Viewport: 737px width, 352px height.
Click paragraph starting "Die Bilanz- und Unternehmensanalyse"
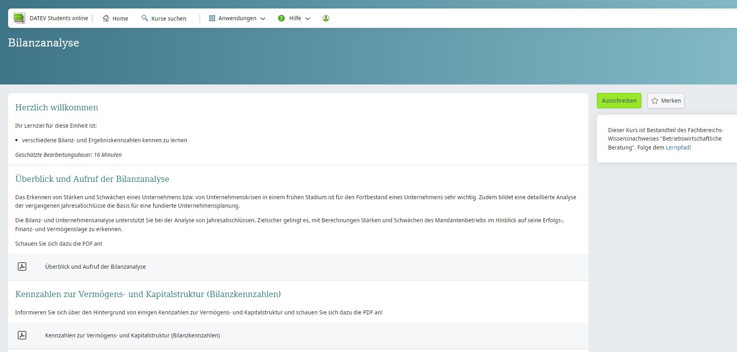(x=290, y=225)
